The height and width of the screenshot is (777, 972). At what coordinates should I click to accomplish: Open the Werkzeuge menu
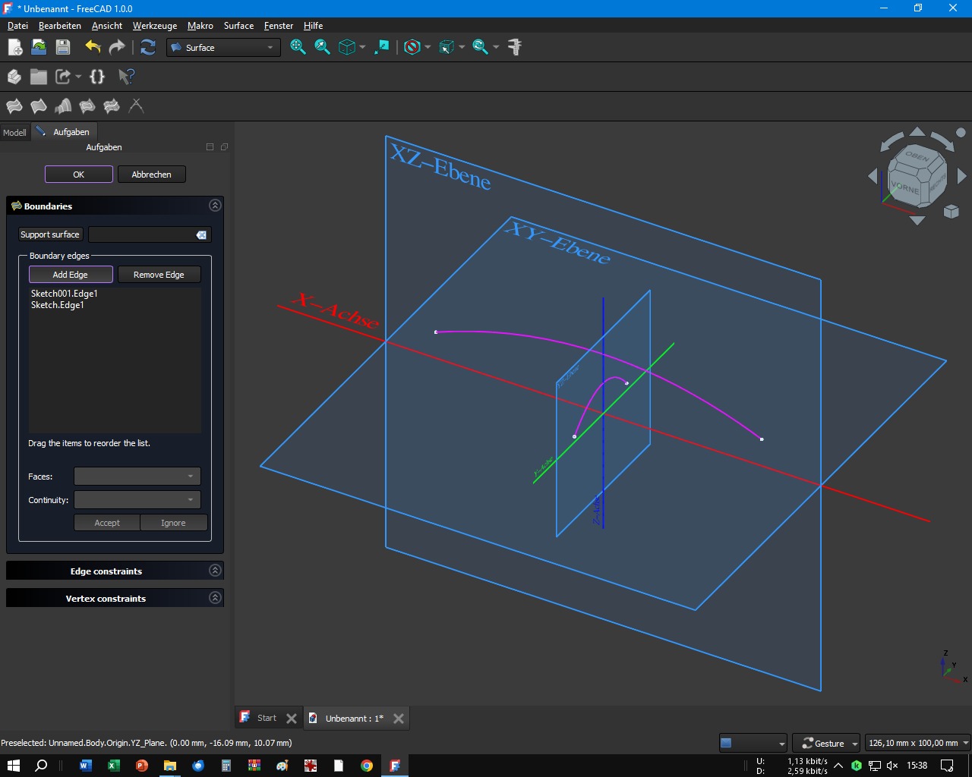(155, 26)
